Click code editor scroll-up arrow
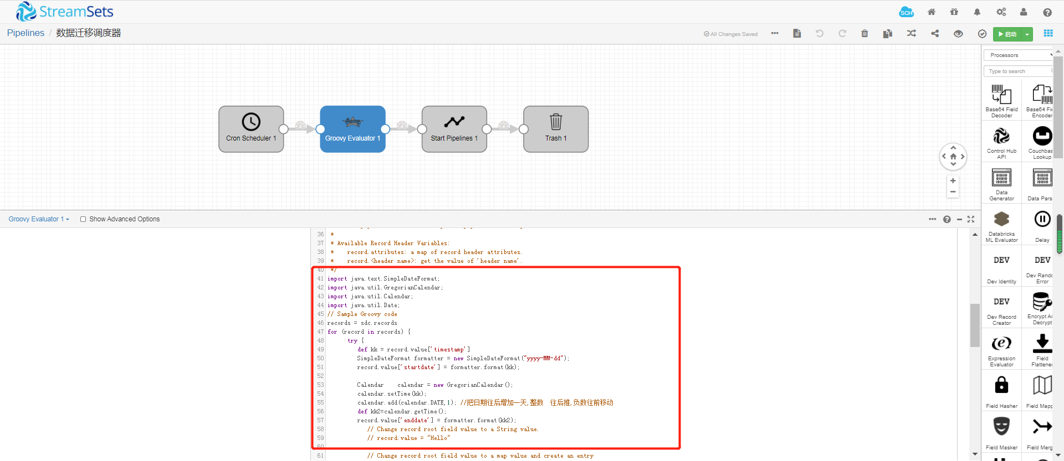 tap(975, 235)
